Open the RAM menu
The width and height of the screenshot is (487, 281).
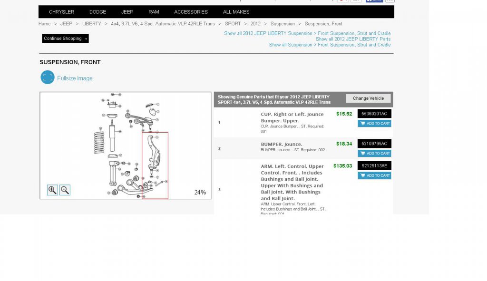tap(154, 12)
